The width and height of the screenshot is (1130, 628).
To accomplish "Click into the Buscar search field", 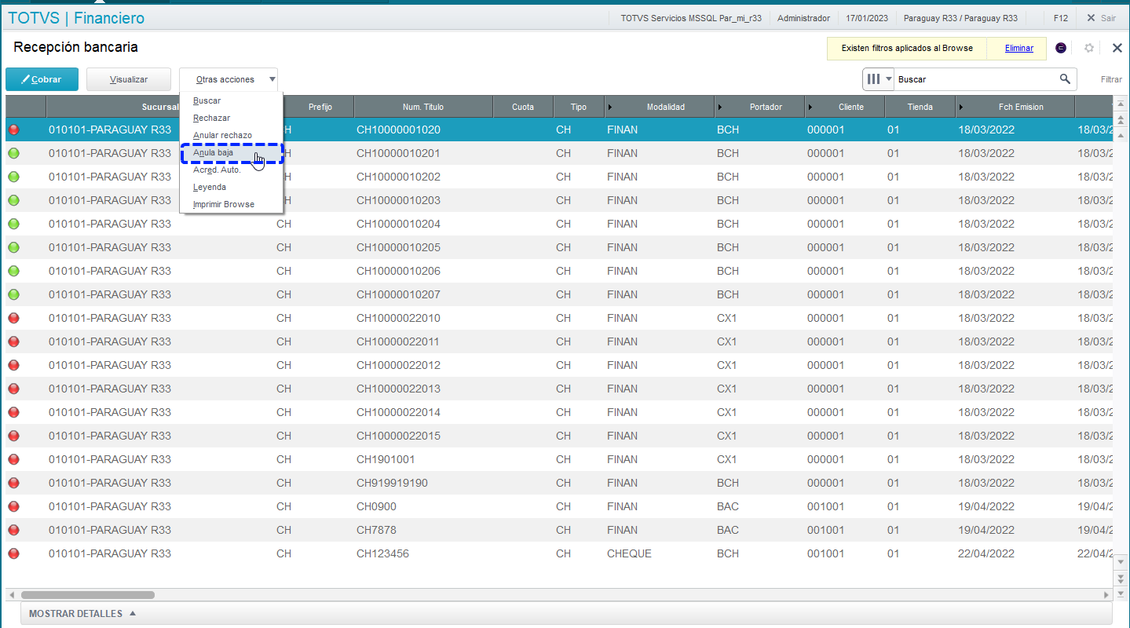I will [x=974, y=79].
